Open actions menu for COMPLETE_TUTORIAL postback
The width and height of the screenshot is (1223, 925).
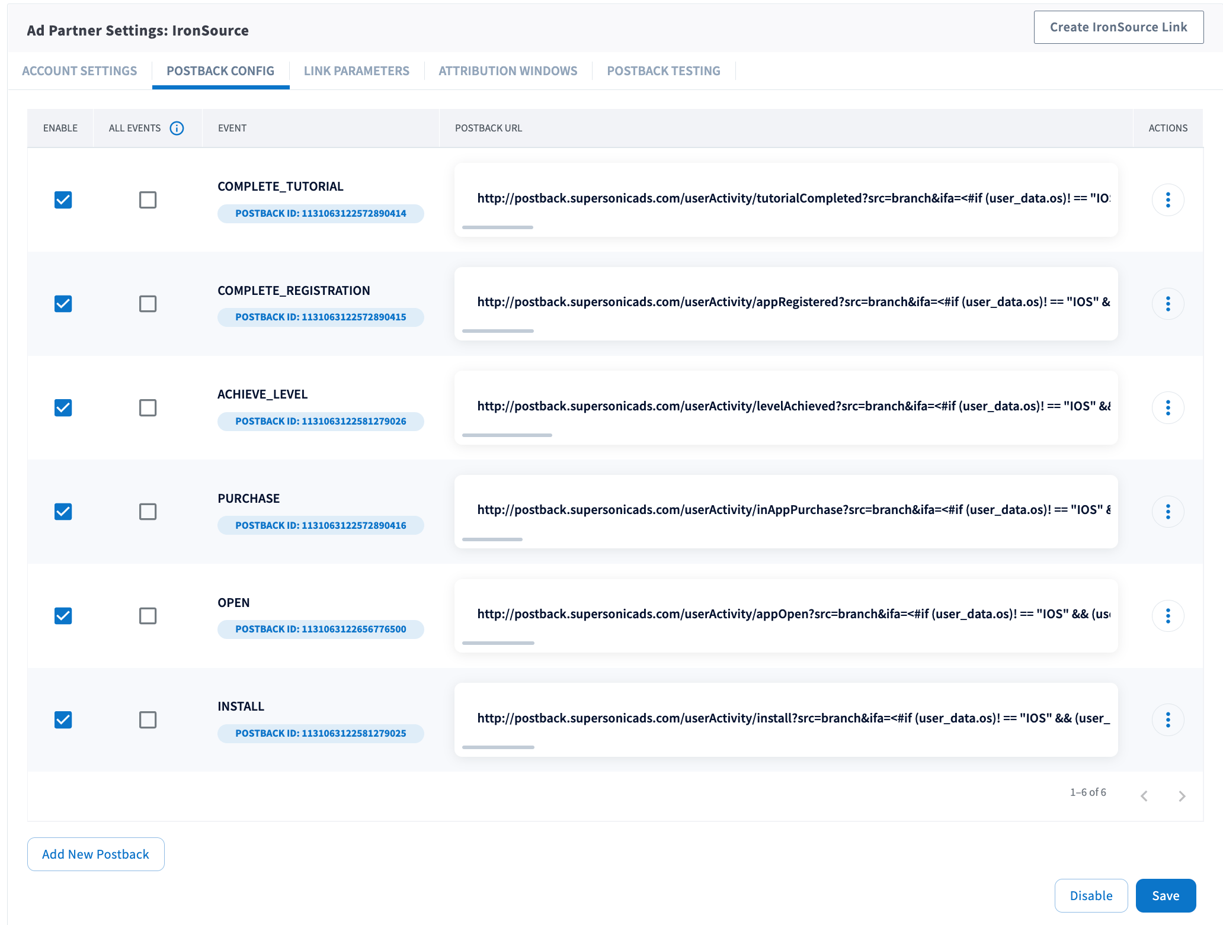click(x=1167, y=200)
